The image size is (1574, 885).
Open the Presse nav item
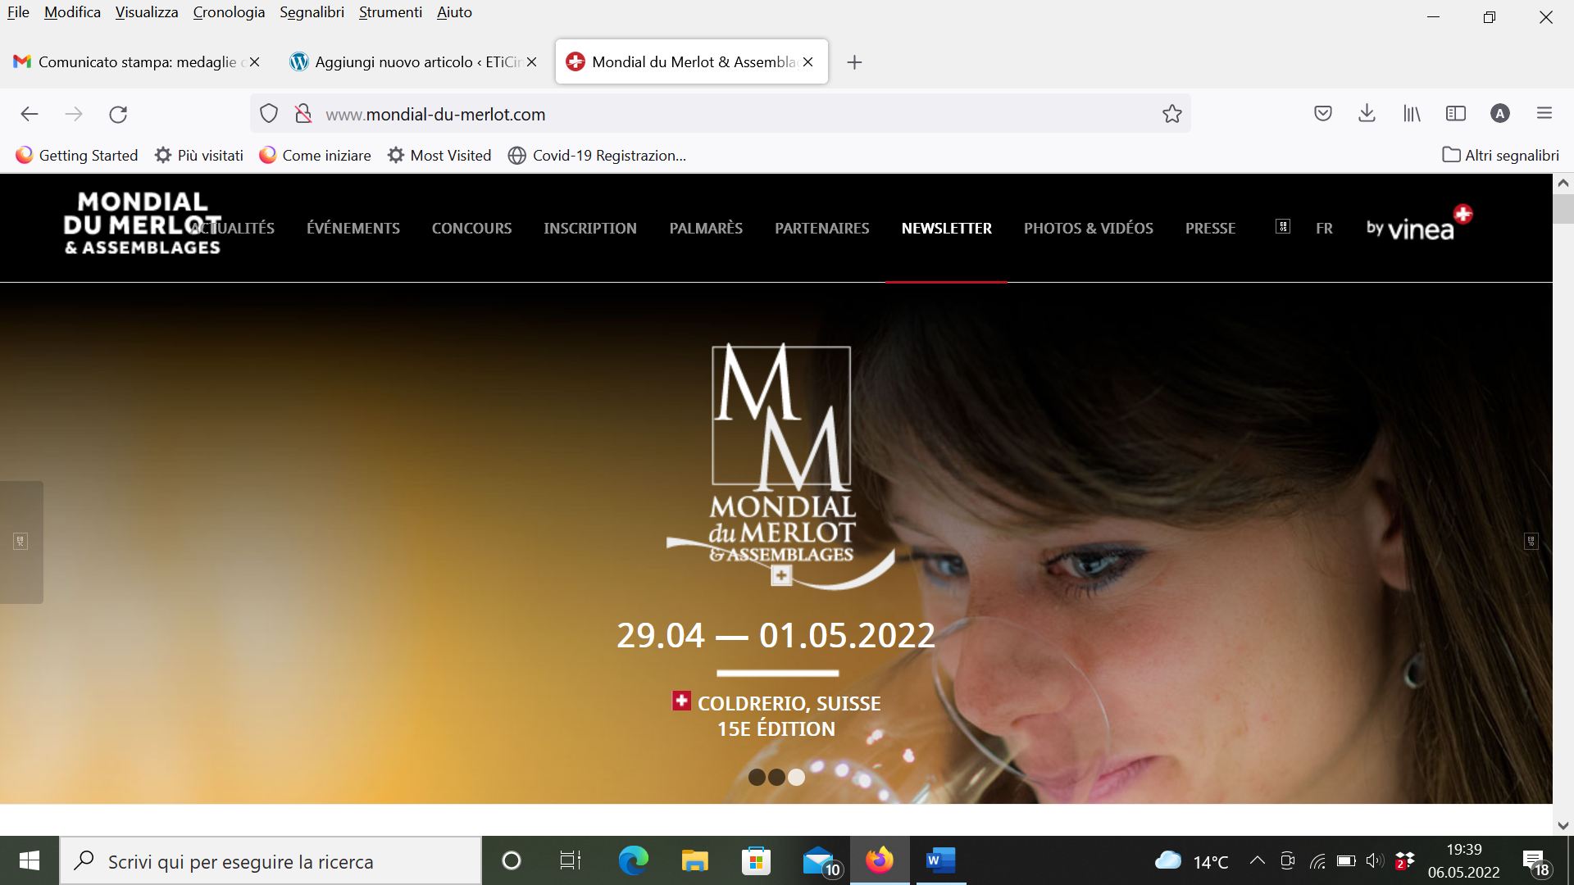click(1210, 229)
